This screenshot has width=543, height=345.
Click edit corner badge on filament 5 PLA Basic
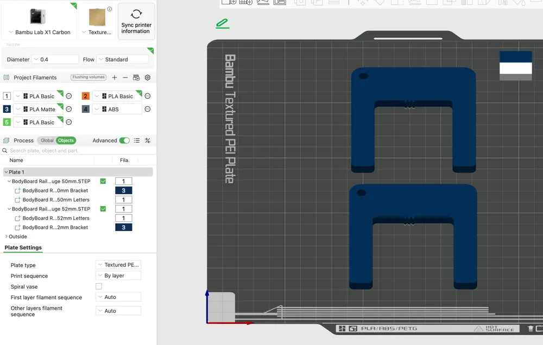pos(60,119)
